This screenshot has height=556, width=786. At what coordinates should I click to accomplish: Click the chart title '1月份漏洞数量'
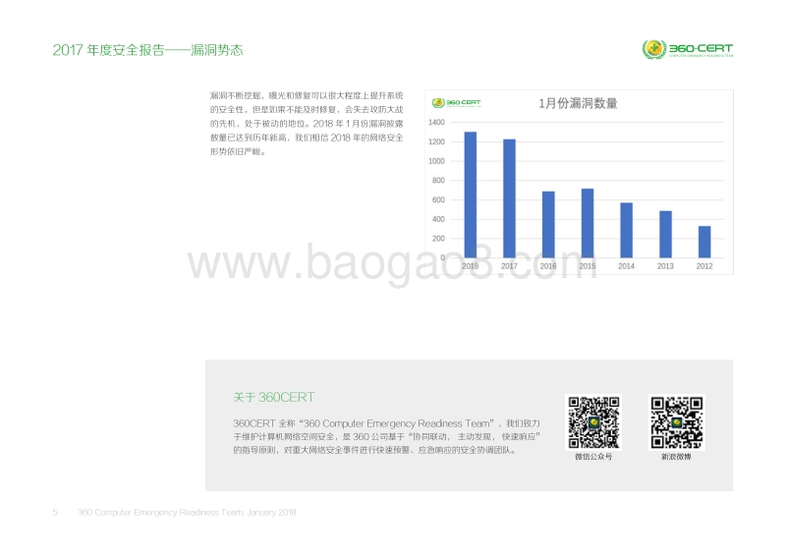[x=578, y=103]
